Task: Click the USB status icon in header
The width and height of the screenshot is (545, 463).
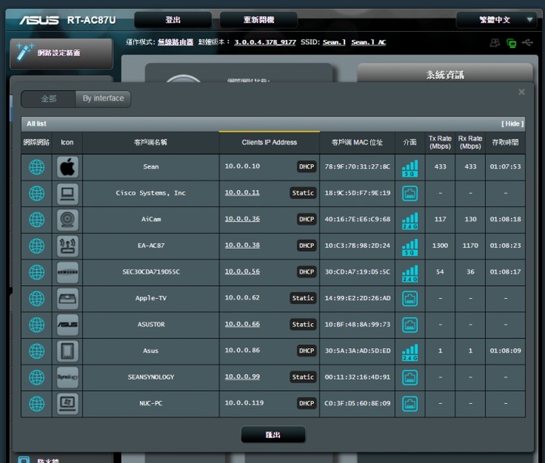Action: [x=528, y=42]
